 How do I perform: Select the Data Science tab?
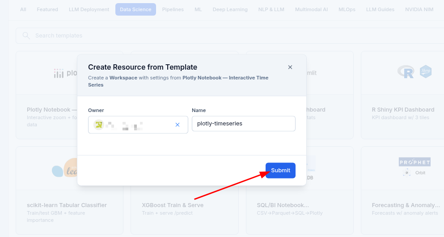[135, 9]
